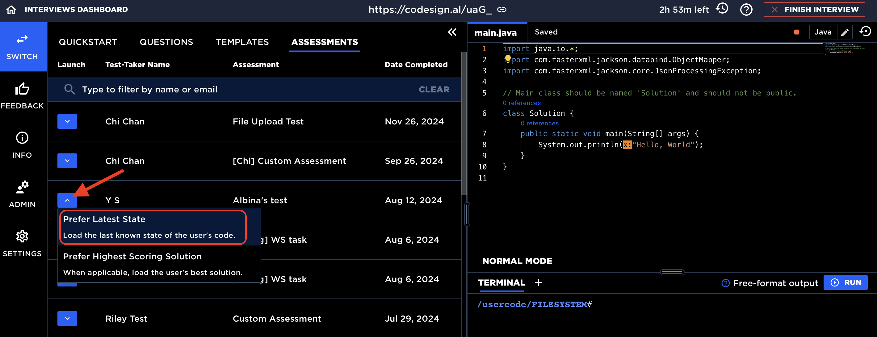Click the https://codesign.al/uaG_ URL text
Viewport: 877px width, 337px height.
430,10
